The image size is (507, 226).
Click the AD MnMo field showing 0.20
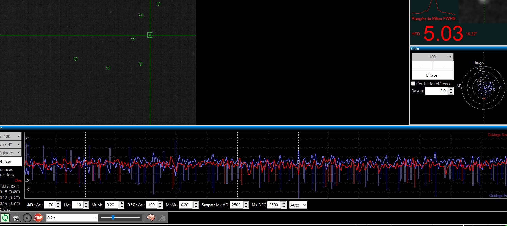coord(112,205)
